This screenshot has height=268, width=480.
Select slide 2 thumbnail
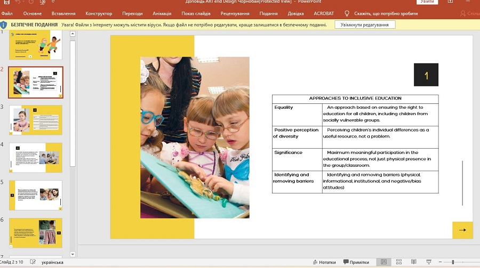pyautogui.click(x=36, y=82)
